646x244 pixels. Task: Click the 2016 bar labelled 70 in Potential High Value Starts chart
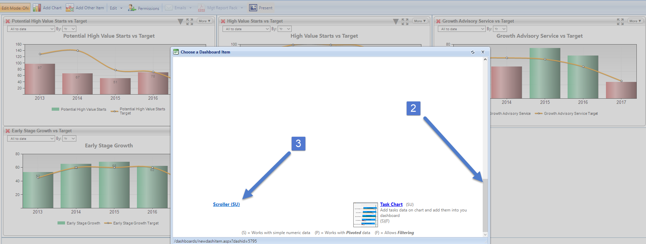click(153, 83)
